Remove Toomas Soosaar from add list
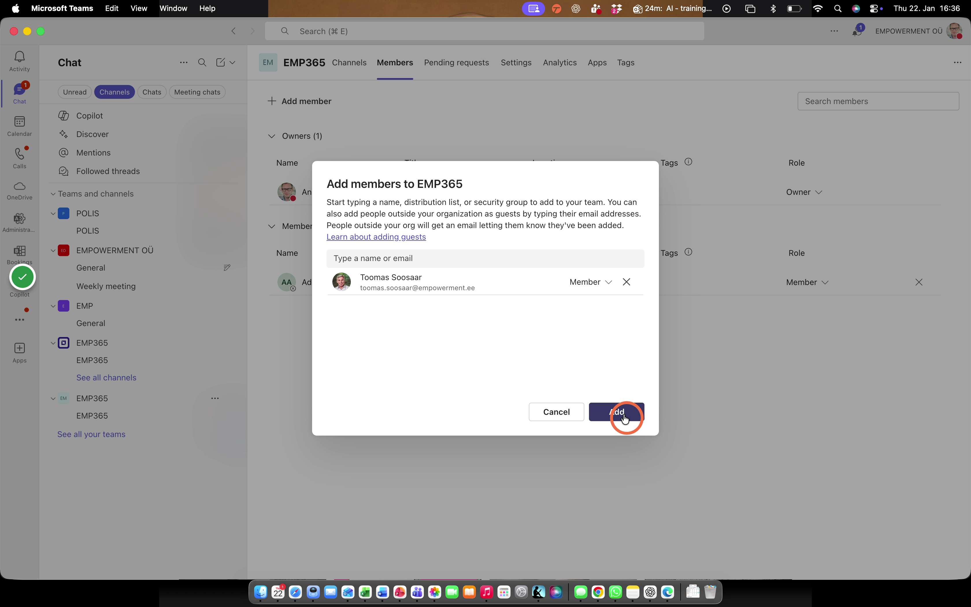Screen dimensions: 971x607 click(626, 282)
